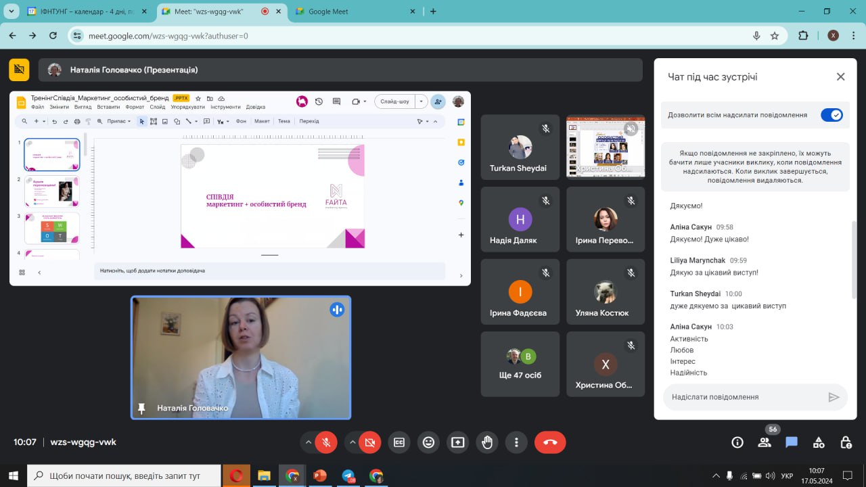Open meeting details info icon

737,442
